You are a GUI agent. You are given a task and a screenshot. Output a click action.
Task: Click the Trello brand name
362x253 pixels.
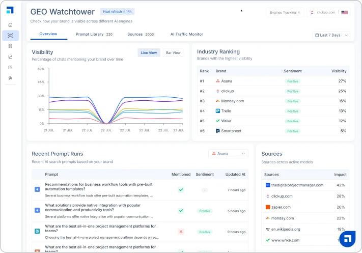click(226, 111)
